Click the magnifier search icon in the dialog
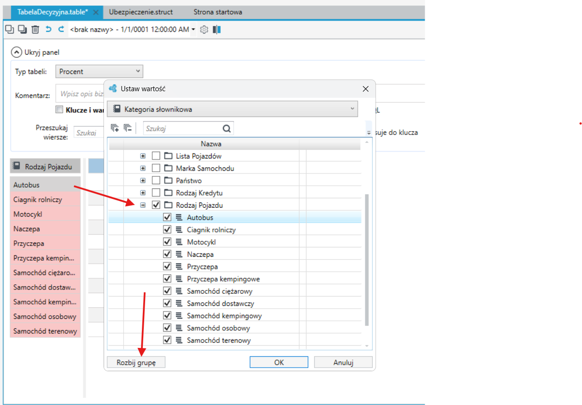The image size is (582, 405). [227, 128]
